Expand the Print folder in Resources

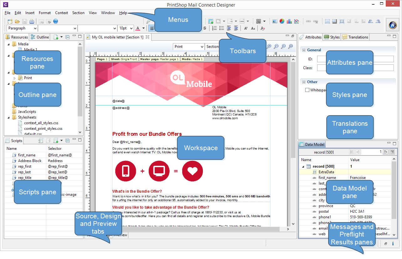point(14,78)
